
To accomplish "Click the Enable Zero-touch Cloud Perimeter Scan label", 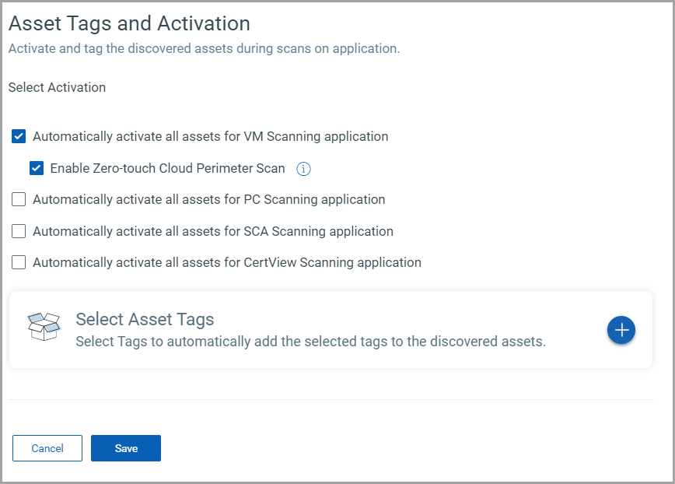I will [167, 168].
